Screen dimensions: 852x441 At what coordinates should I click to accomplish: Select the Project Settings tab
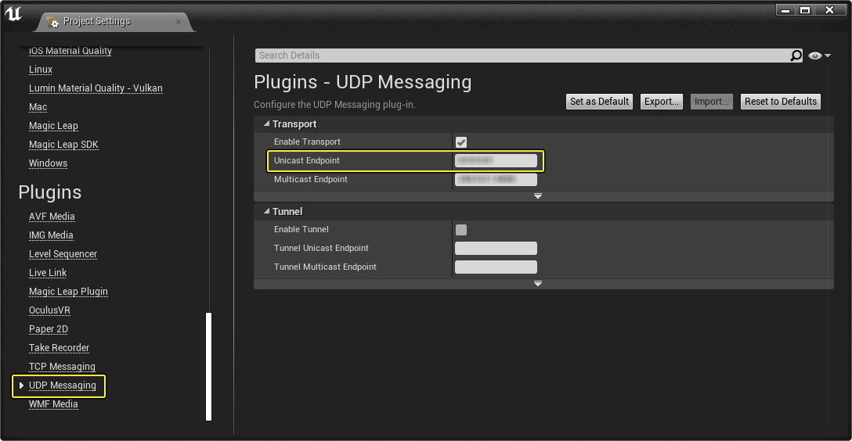(114, 22)
